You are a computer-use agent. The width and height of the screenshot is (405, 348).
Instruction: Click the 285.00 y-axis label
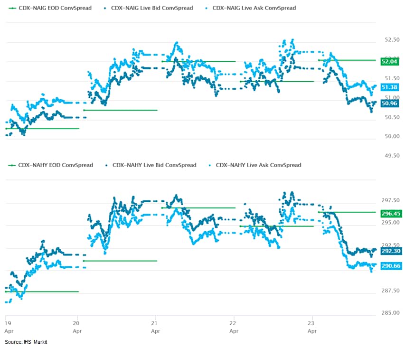tap(390, 313)
